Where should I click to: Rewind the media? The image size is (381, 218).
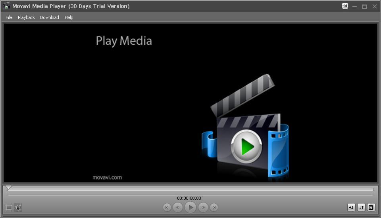[178, 207]
